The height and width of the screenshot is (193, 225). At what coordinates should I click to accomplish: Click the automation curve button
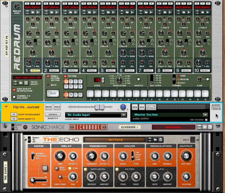(151, 107)
